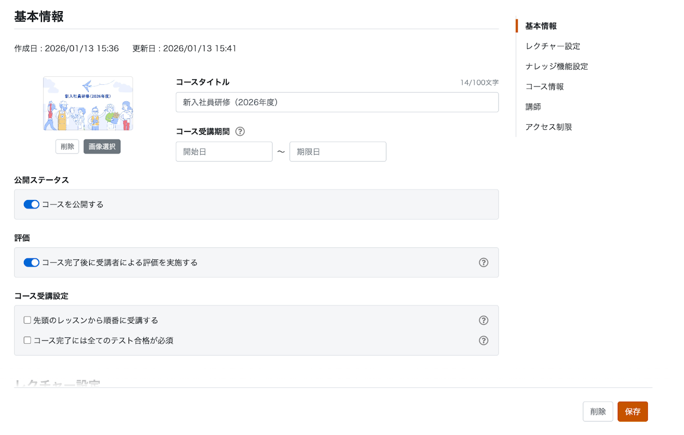The image size is (684, 435).
Task: Click the 作成日 : 2026/01/13 15:36 text
Action: pyautogui.click(x=66, y=48)
